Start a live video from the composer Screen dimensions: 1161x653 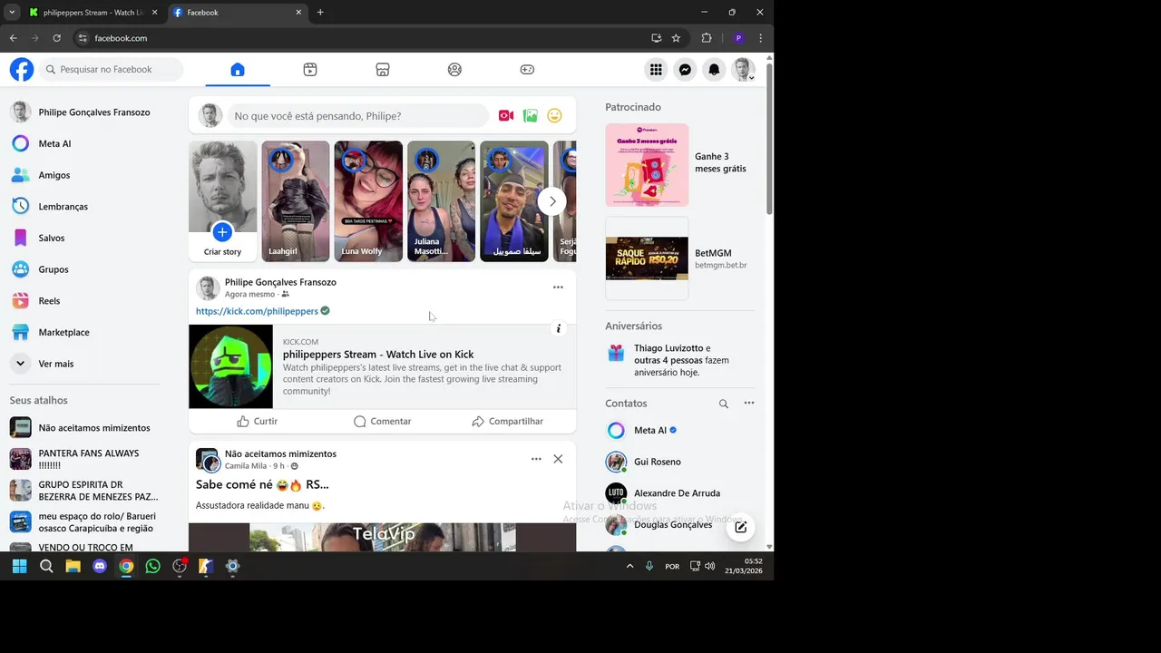point(506,116)
